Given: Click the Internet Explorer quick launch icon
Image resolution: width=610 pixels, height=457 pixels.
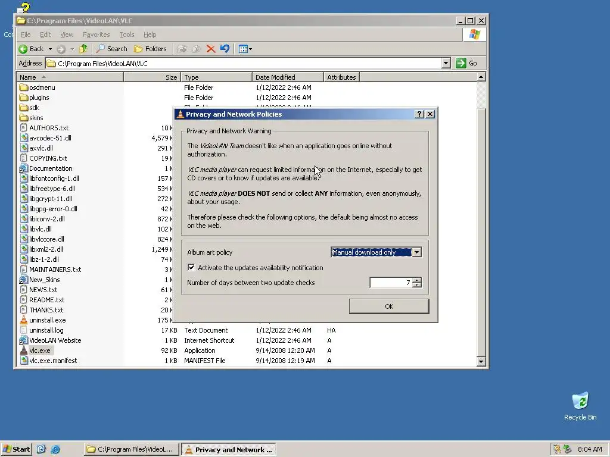Looking at the screenshot, I should (55, 449).
